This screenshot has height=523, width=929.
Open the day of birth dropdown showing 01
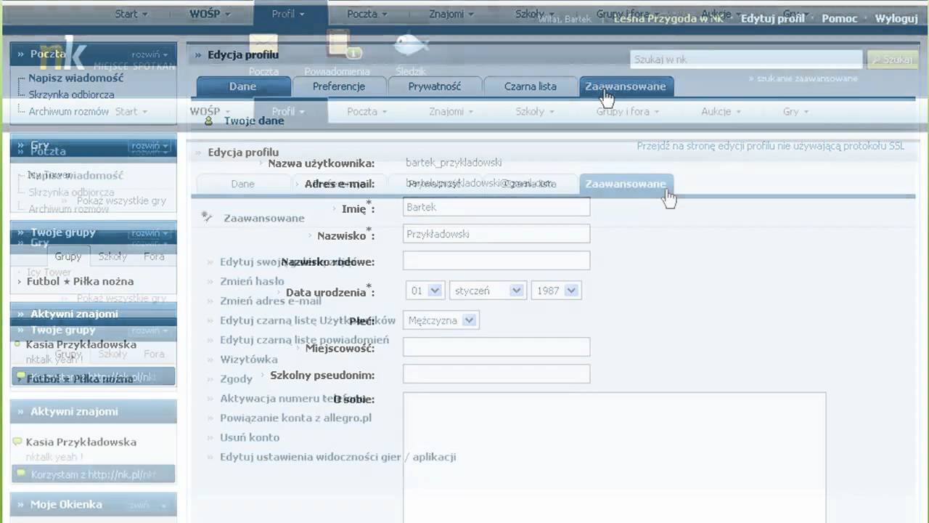tap(425, 291)
